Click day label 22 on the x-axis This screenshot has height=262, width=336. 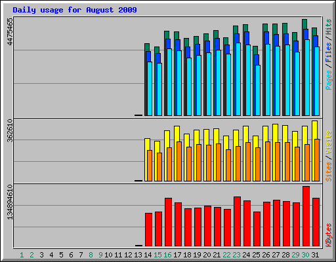point(226,255)
